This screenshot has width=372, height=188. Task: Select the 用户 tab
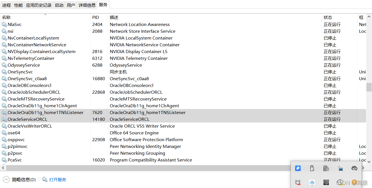click(71, 5)
